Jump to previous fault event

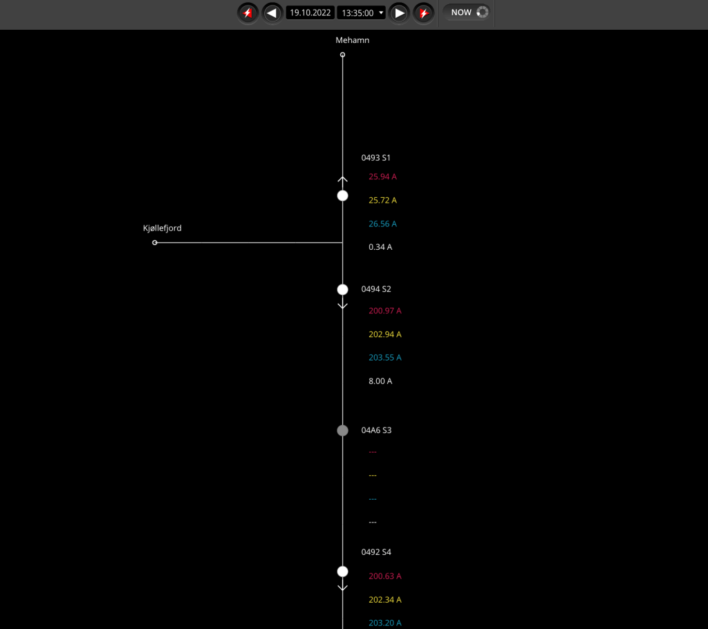click(x=248, y=12)
